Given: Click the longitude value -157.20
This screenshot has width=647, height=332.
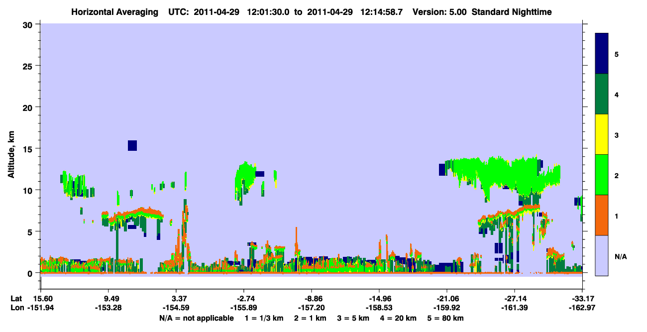Looking at the screenshot, I should 311,308.
